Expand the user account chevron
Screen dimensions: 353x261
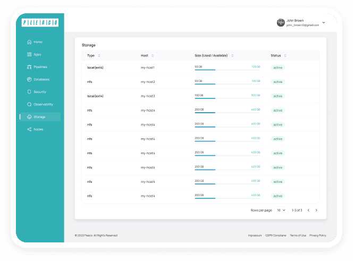[x=324, y=22]
